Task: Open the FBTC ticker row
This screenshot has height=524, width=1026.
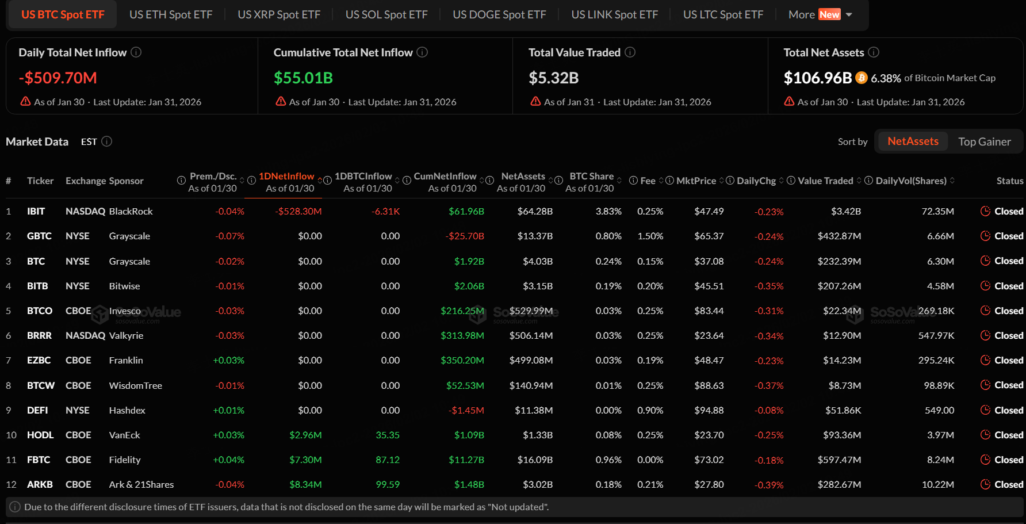Action: [39, 460]
